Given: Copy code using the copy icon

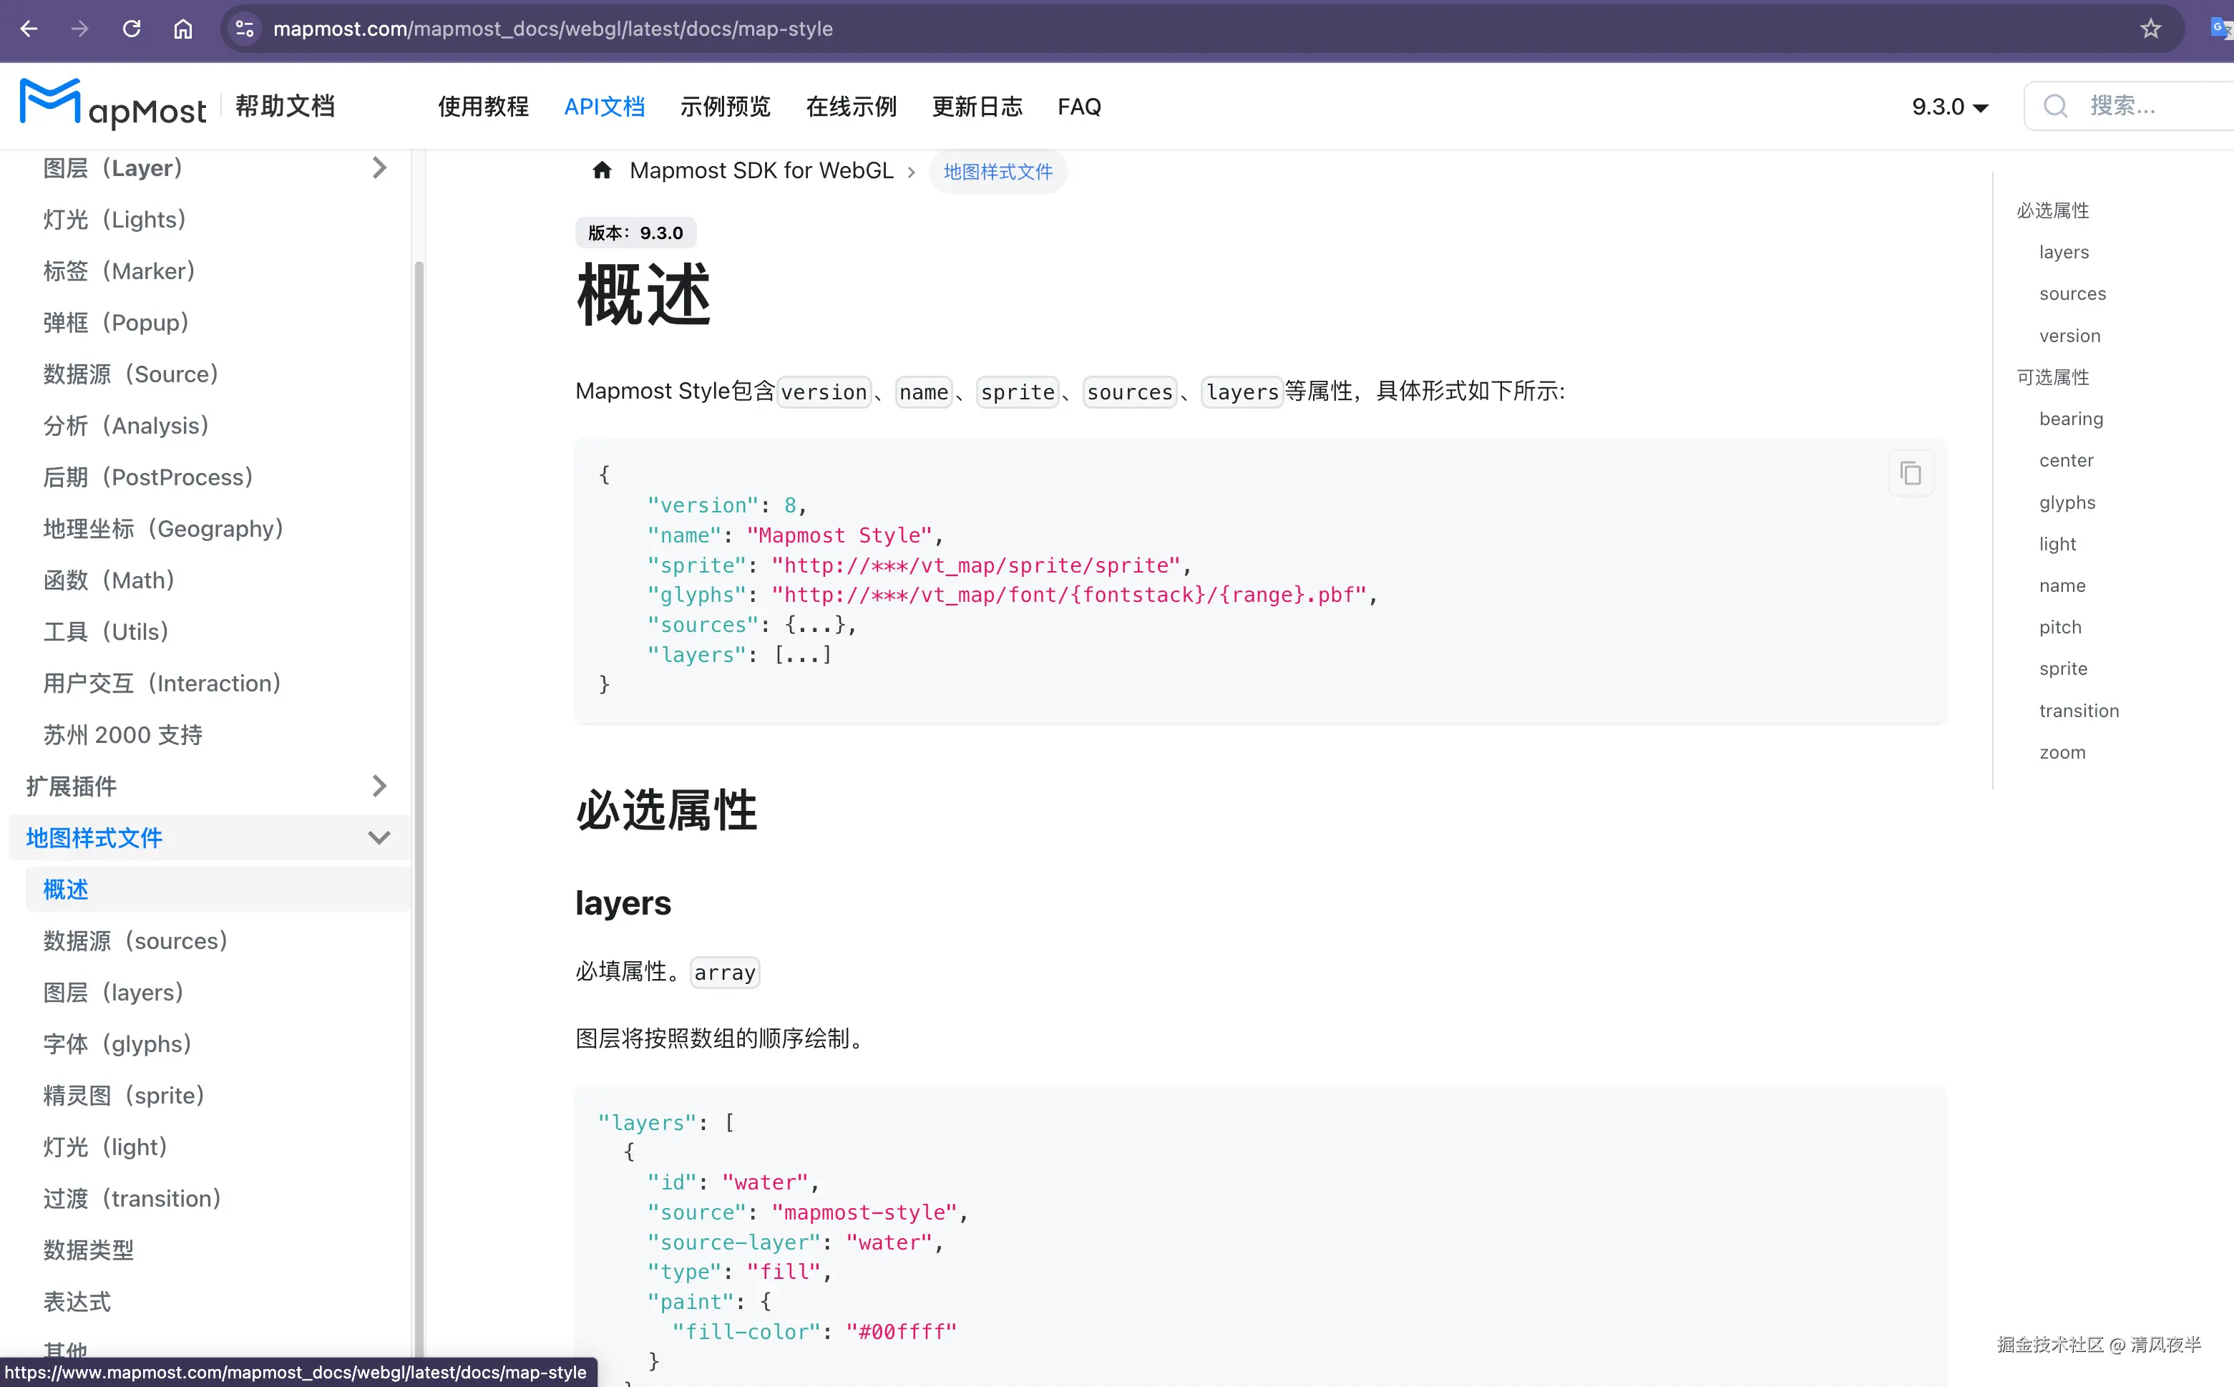Looking at the screenshot, I should pyautogui.click(x=1911, y=473).
